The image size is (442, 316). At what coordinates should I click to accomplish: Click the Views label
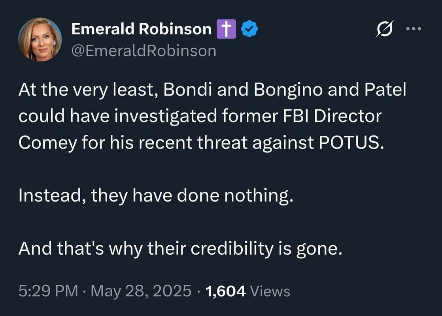point(270,292)
